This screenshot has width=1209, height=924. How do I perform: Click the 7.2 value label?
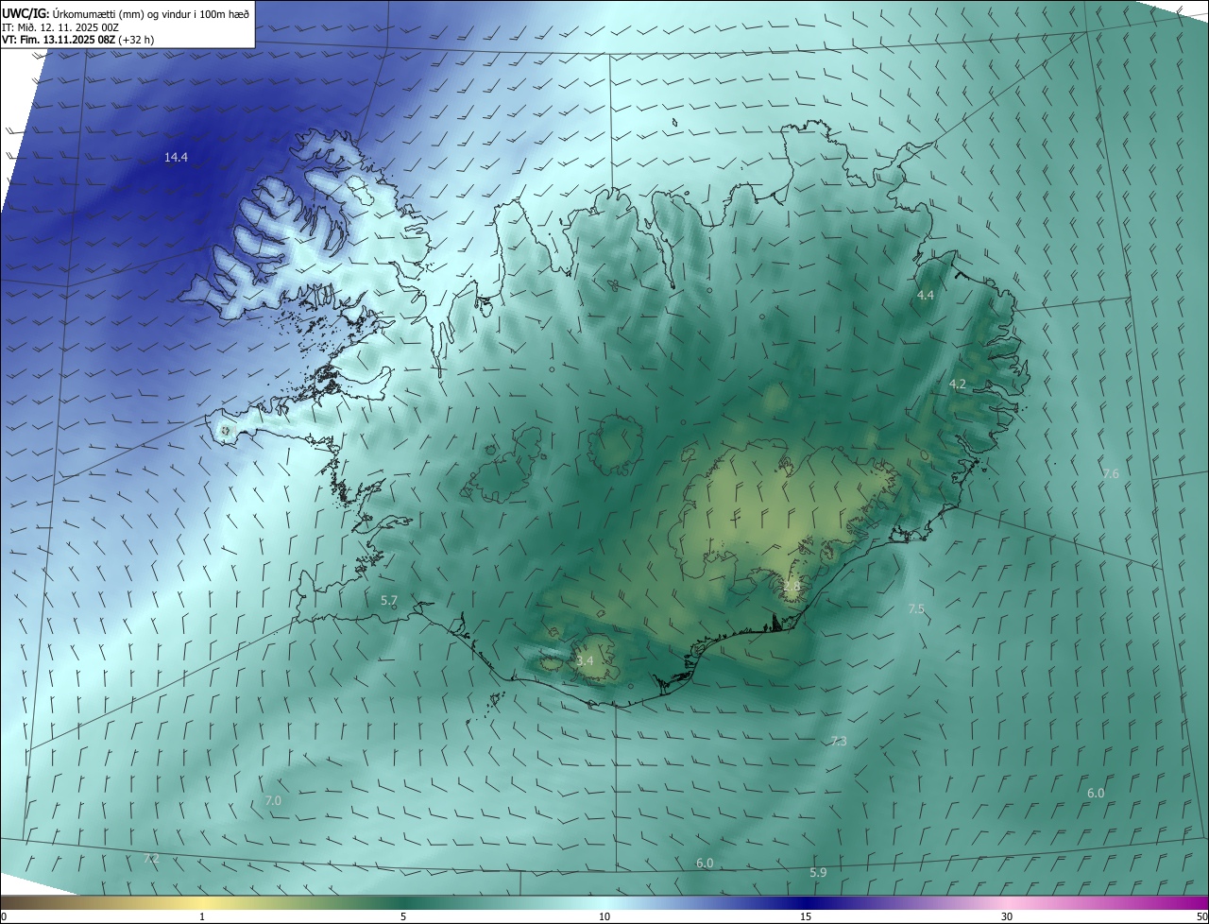151,860
